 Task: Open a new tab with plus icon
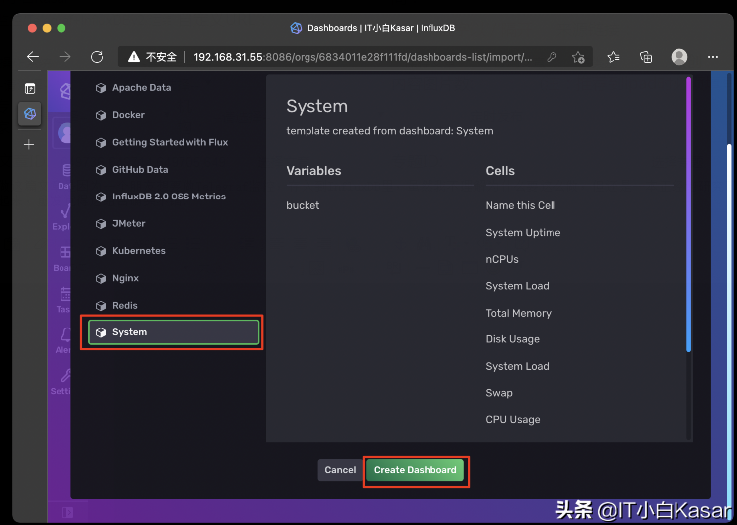[29, 145]
